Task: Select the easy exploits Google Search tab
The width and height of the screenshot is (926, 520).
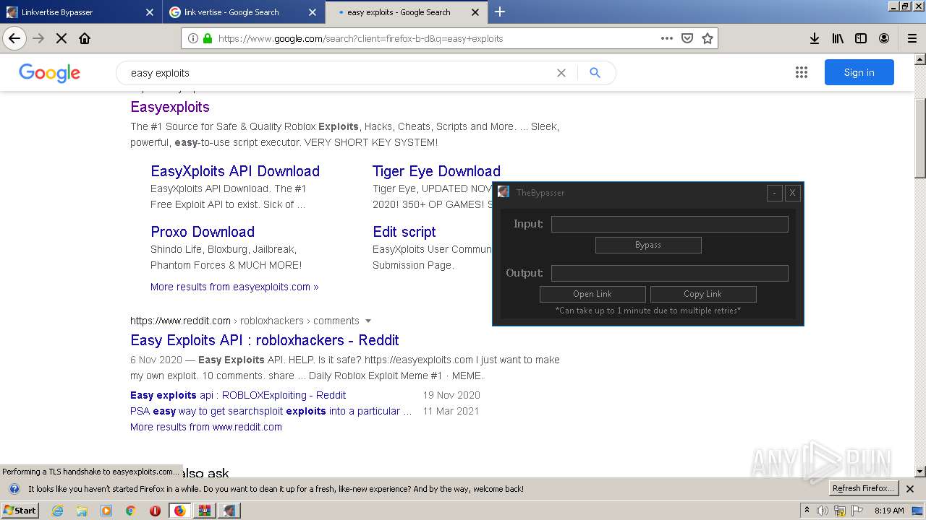Action: coord(405,12)
